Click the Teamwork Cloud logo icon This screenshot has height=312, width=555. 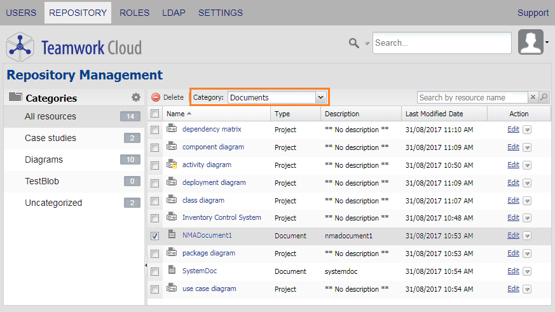pos(20,46)
